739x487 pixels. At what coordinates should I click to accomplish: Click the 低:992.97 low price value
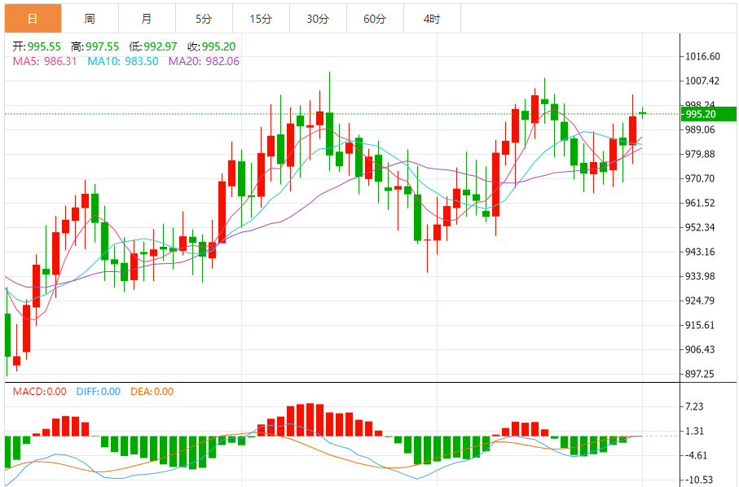point(153,46)
